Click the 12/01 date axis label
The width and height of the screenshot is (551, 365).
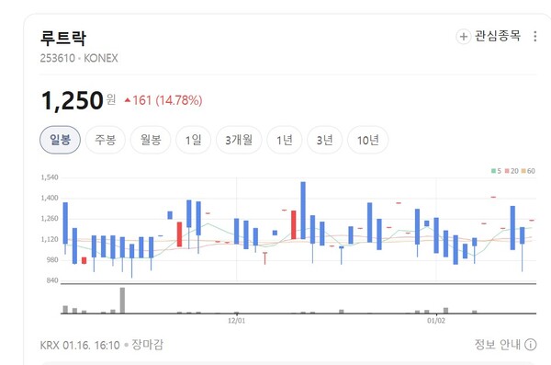point(236,321)
